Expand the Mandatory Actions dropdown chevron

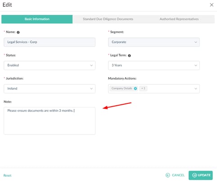[196, 89]
